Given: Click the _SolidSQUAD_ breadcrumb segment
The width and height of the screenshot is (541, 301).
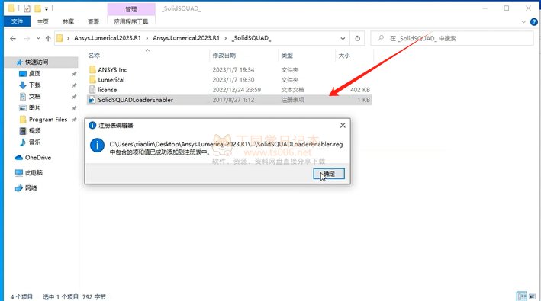Looking at the screenshot, I should pos(251,38).
